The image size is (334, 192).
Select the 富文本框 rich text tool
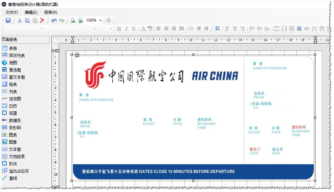point(17,77)
